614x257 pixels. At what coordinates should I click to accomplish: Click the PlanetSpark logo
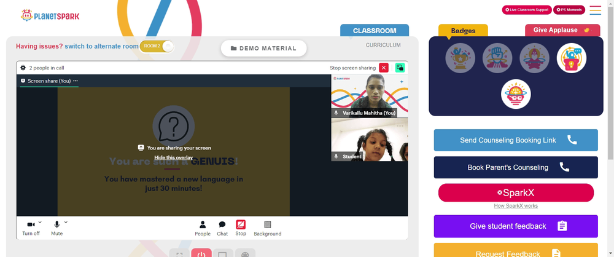[x=50, y=16]
